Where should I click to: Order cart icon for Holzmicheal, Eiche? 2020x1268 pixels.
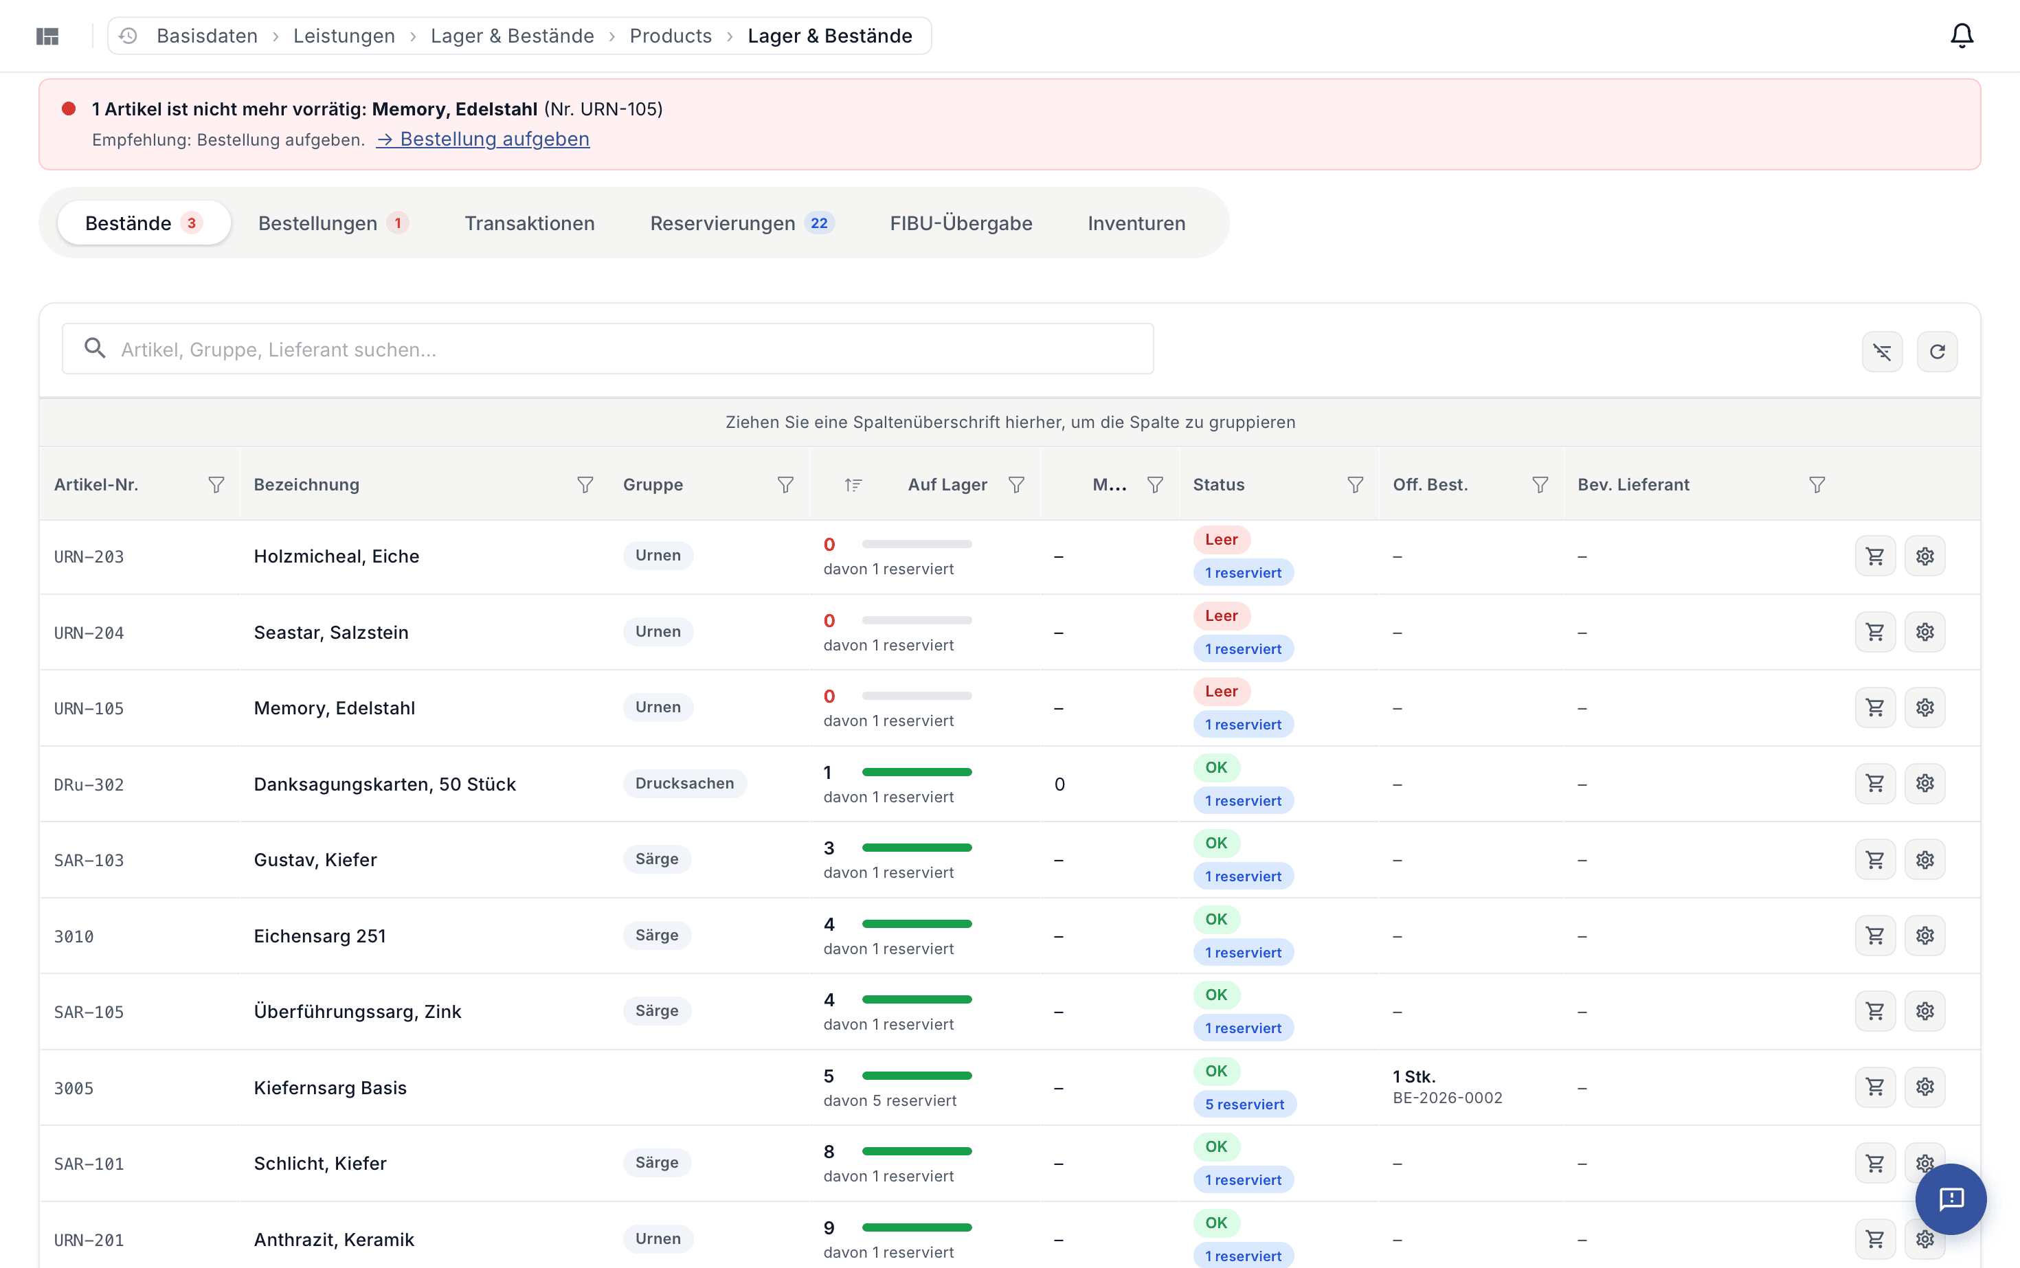[x=1875, y=556]
